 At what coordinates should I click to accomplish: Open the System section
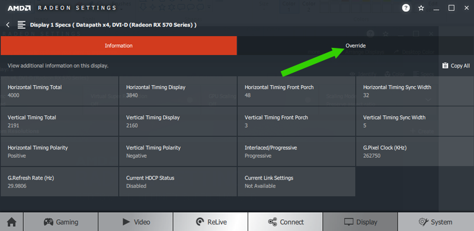(x=436, y=222)
